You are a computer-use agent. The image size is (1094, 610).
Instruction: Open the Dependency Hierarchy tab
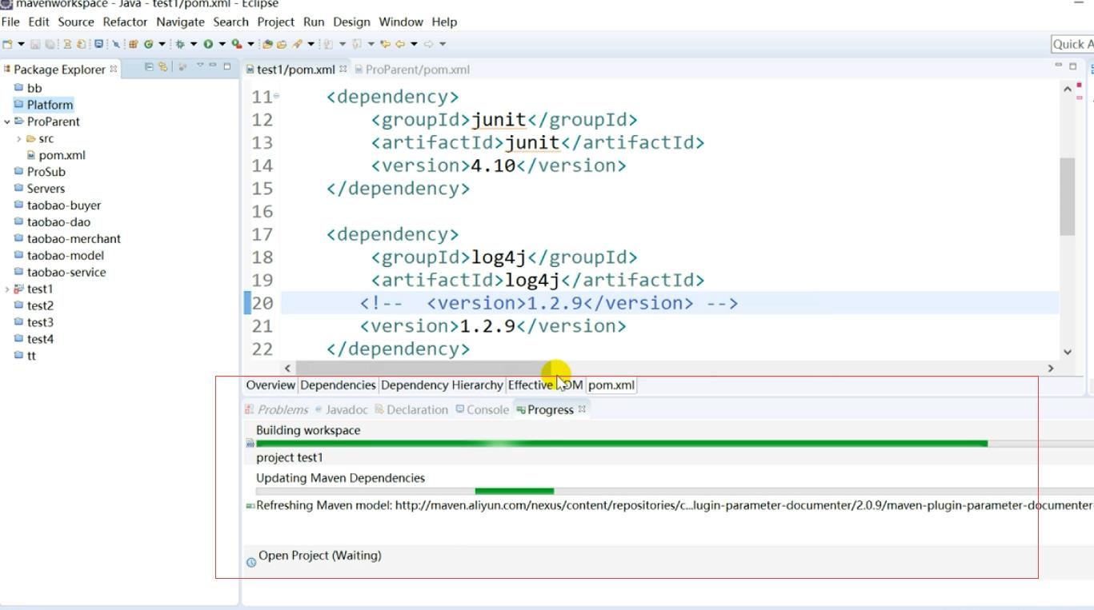[x=442, y=385]
